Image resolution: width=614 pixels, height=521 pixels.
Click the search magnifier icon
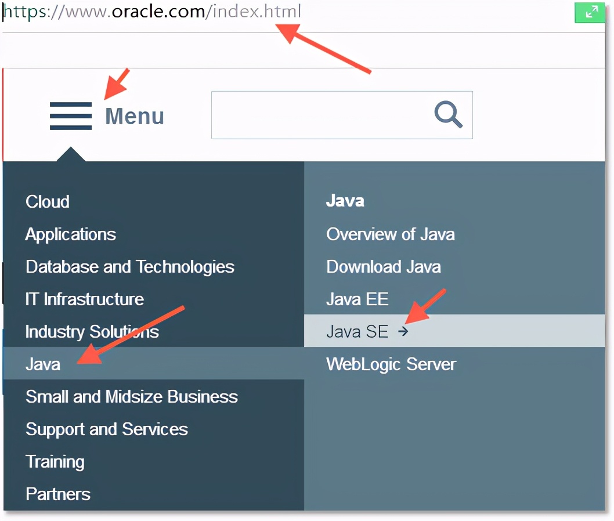(448, 115)
